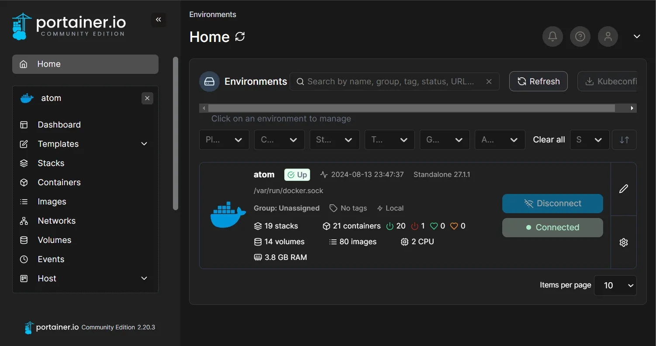The height and width of the screenshot is (346, 656).
Task: Open Stacks in the sidebar
Action: point(51,163)
